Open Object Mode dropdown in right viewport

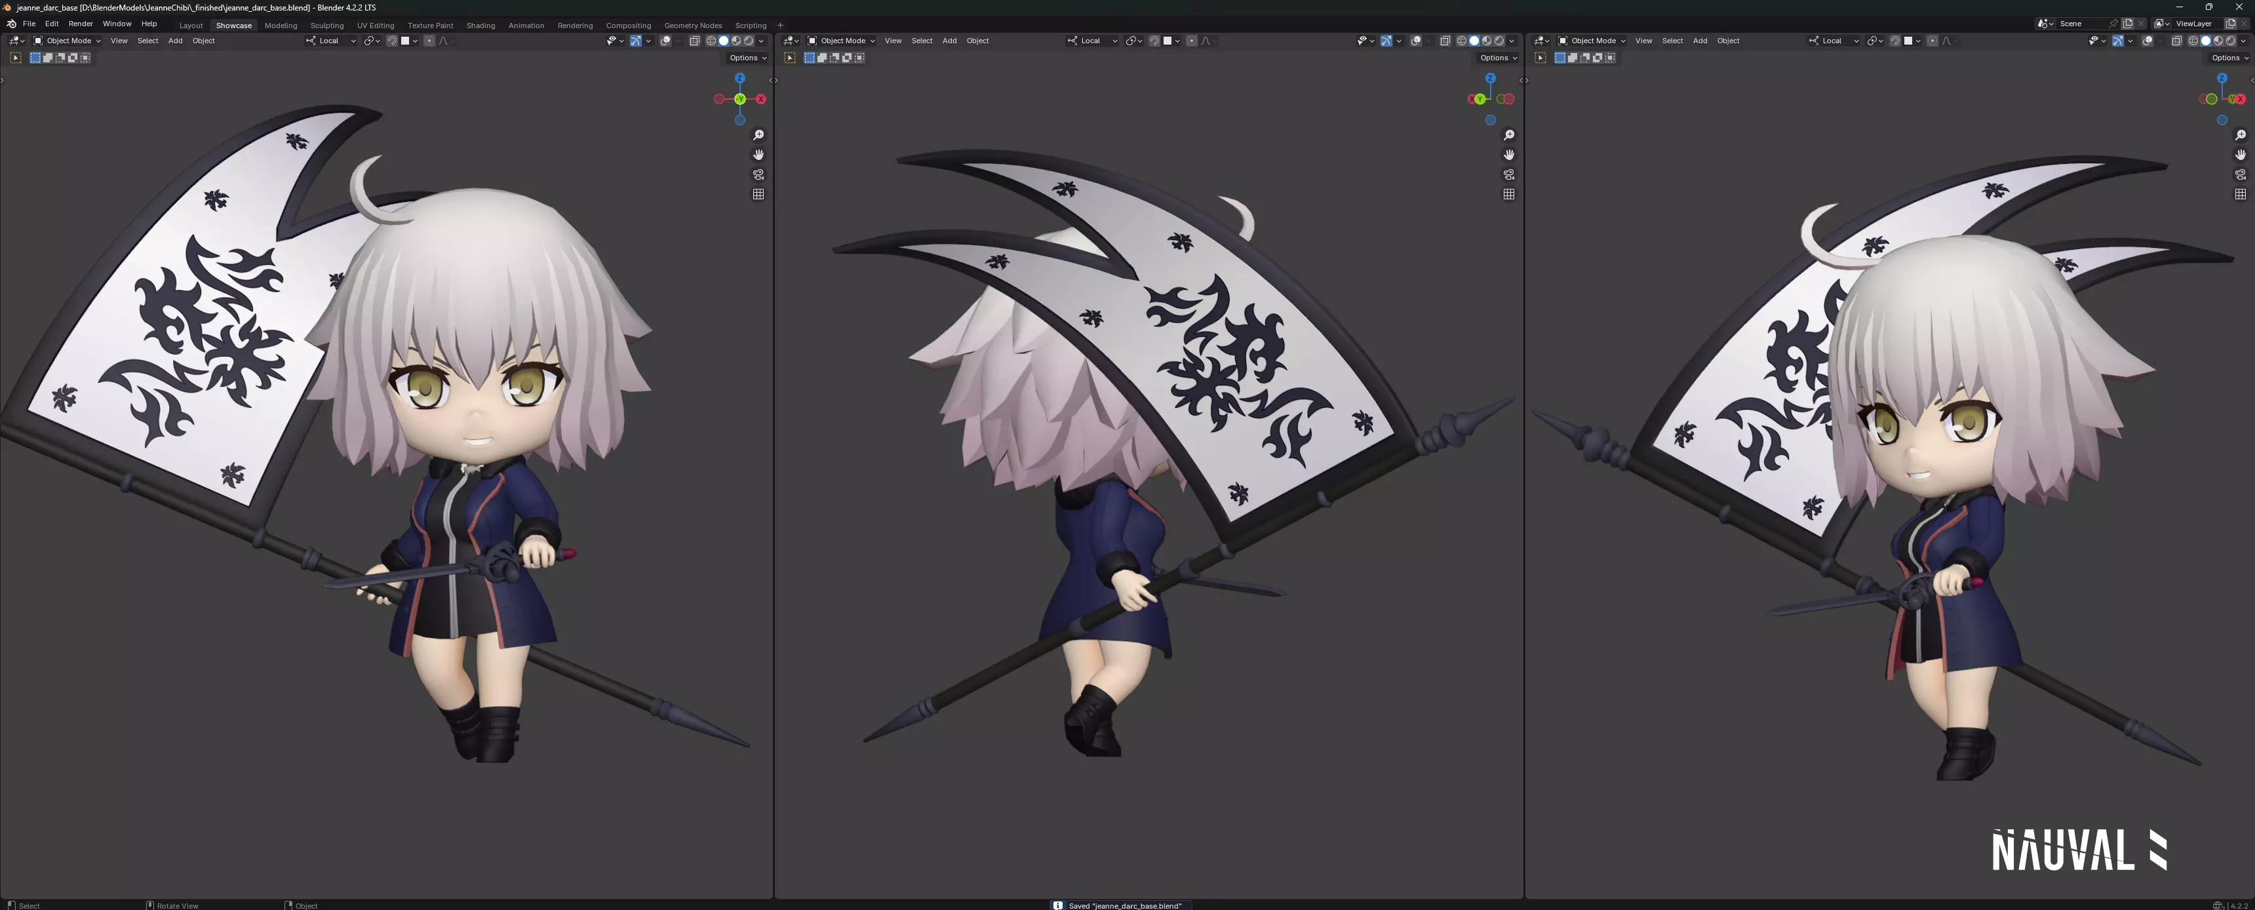(1592, 41)
